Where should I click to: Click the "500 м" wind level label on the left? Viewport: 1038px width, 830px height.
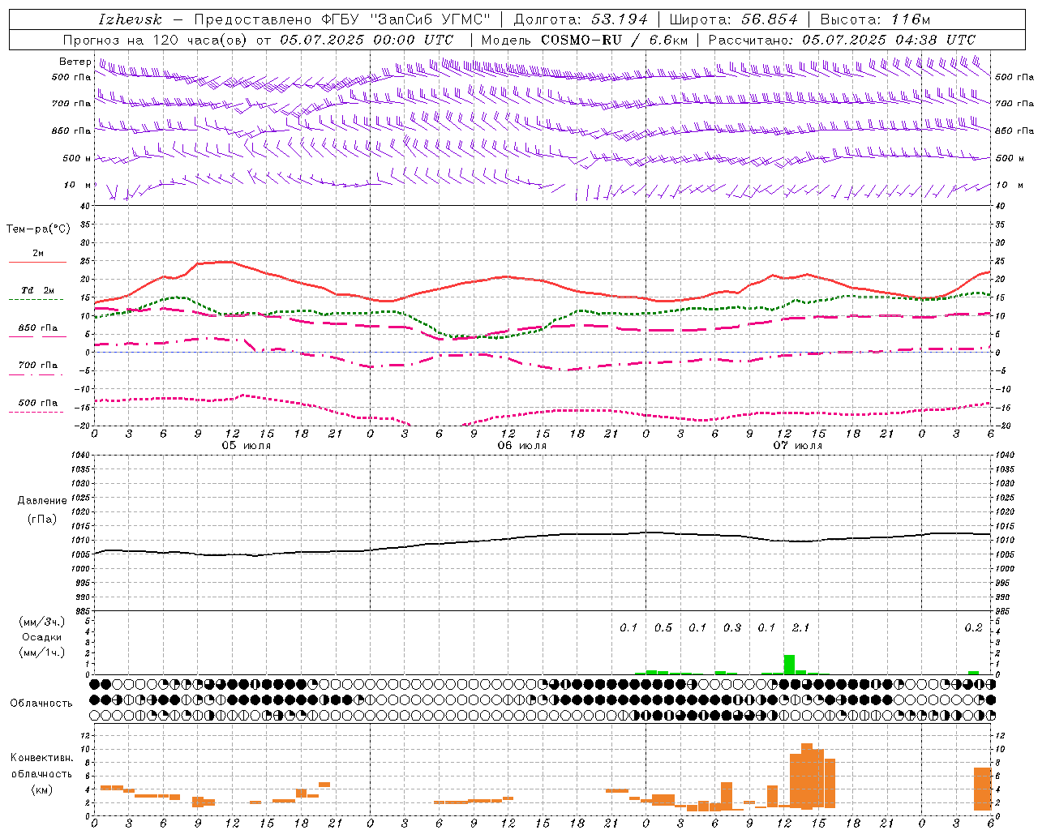(77, 158)
